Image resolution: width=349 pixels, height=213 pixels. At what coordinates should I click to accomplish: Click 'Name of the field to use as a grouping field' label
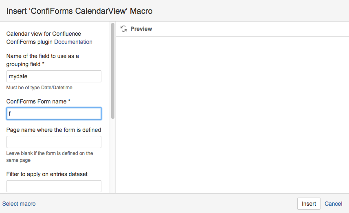pyautogui.click(x=42, y=60)
